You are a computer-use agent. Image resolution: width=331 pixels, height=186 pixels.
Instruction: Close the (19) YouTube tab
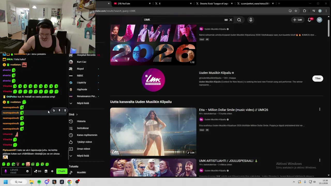150,4
